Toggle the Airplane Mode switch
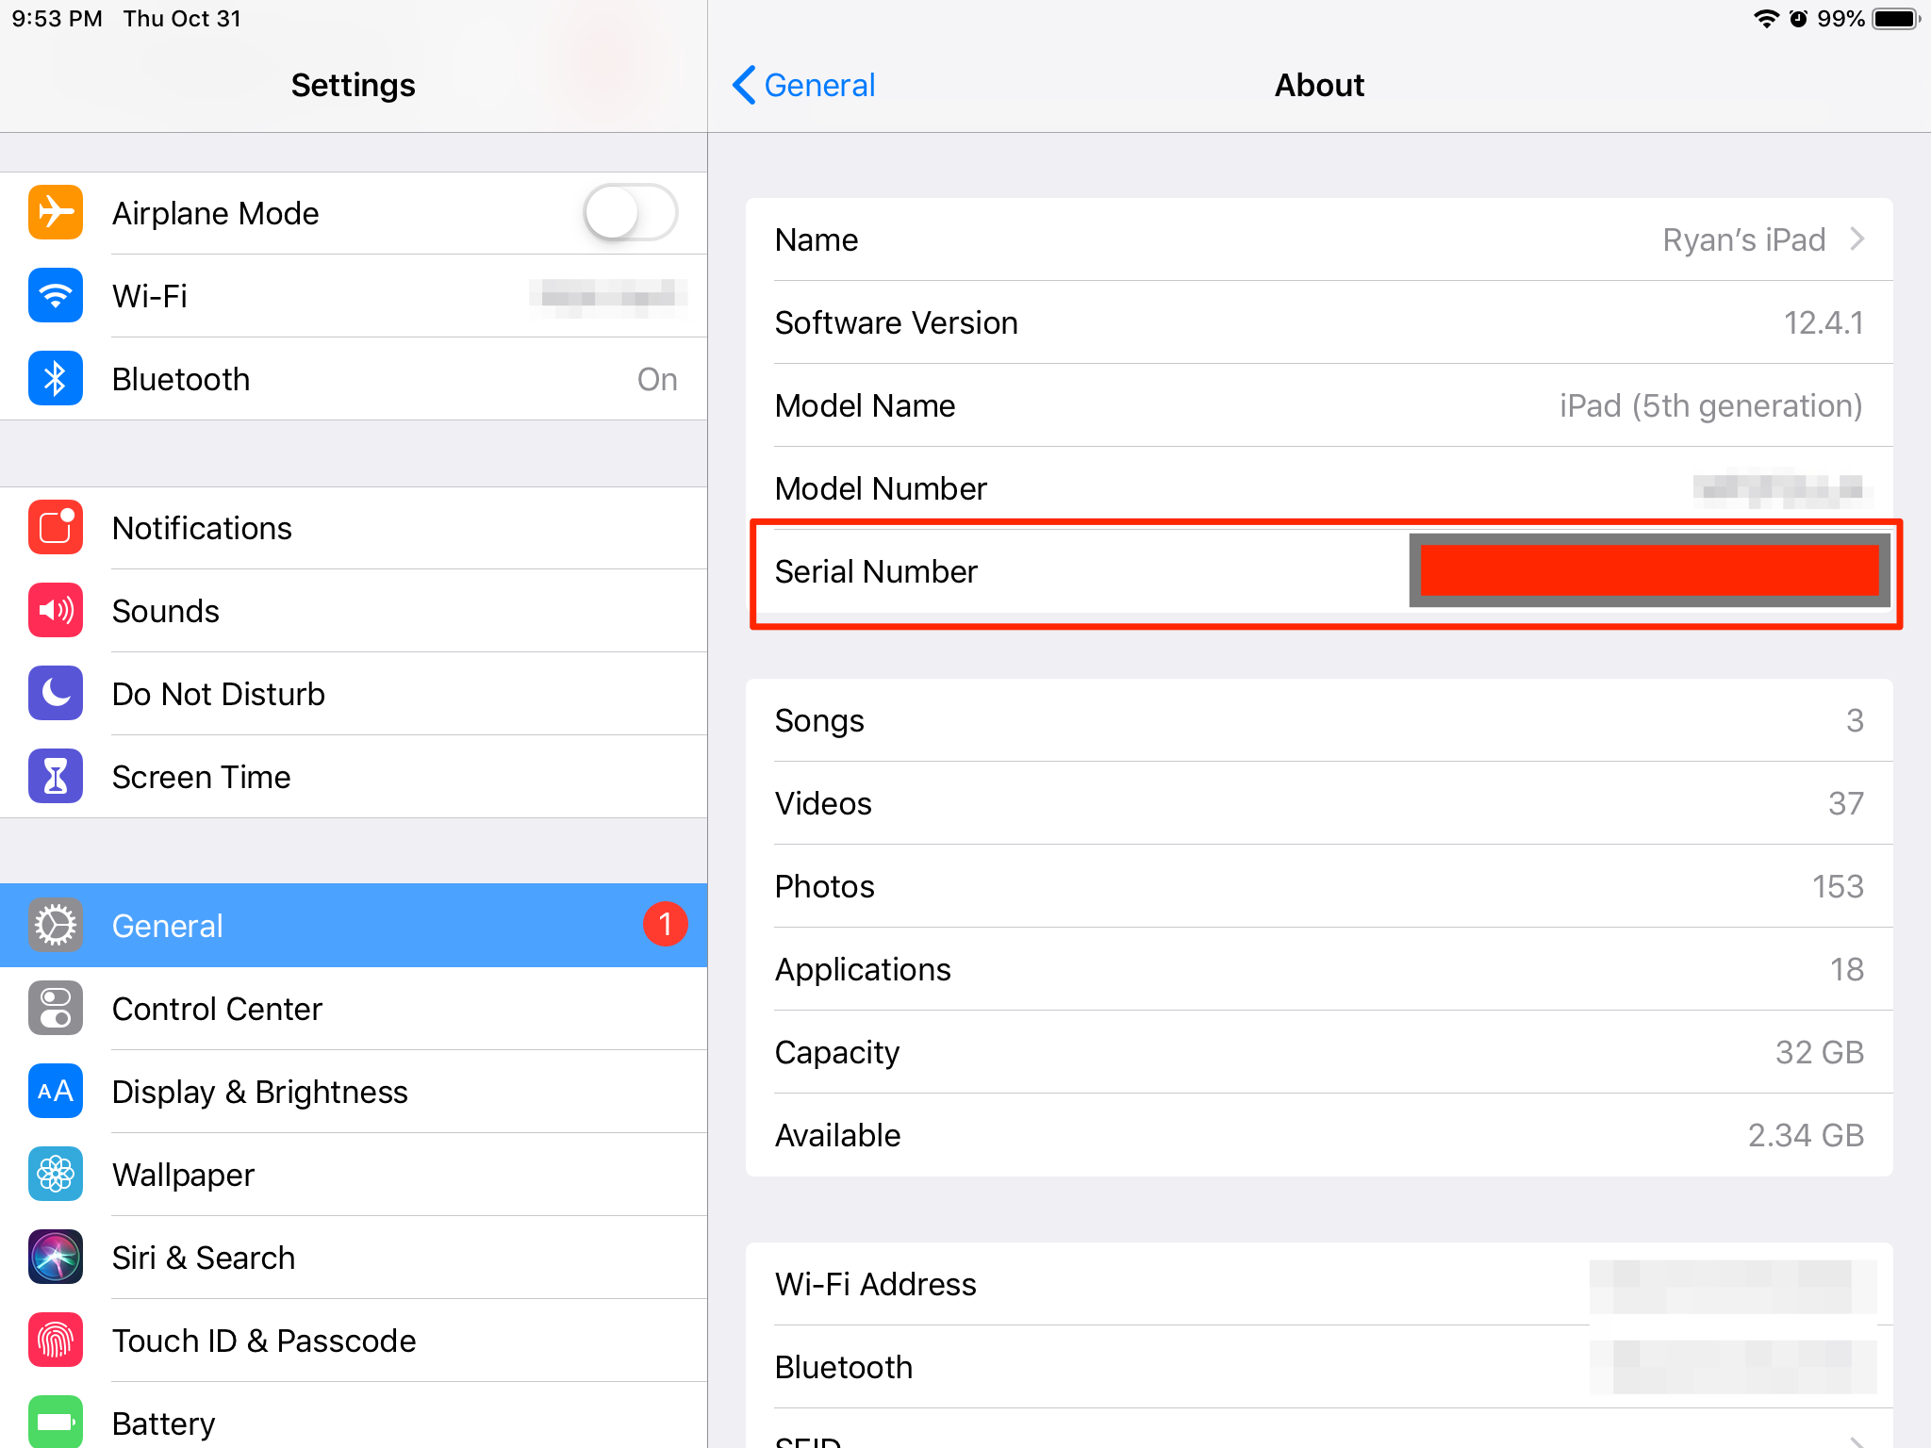Image resolution: width=1931 pixels, height=1448 pixels. (x=630, y=213)
